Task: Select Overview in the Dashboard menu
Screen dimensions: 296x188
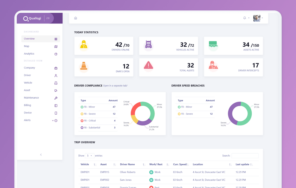Action: click(29, 38)
